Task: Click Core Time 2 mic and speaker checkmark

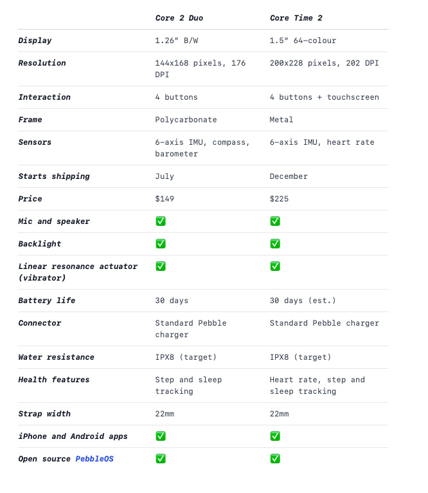Action: (275, 221)
